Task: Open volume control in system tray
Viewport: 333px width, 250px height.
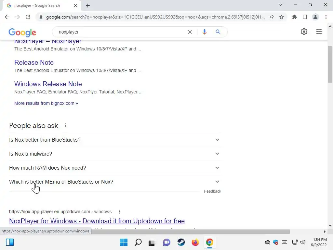Action: pyautogui.click(x=303, y=242)
